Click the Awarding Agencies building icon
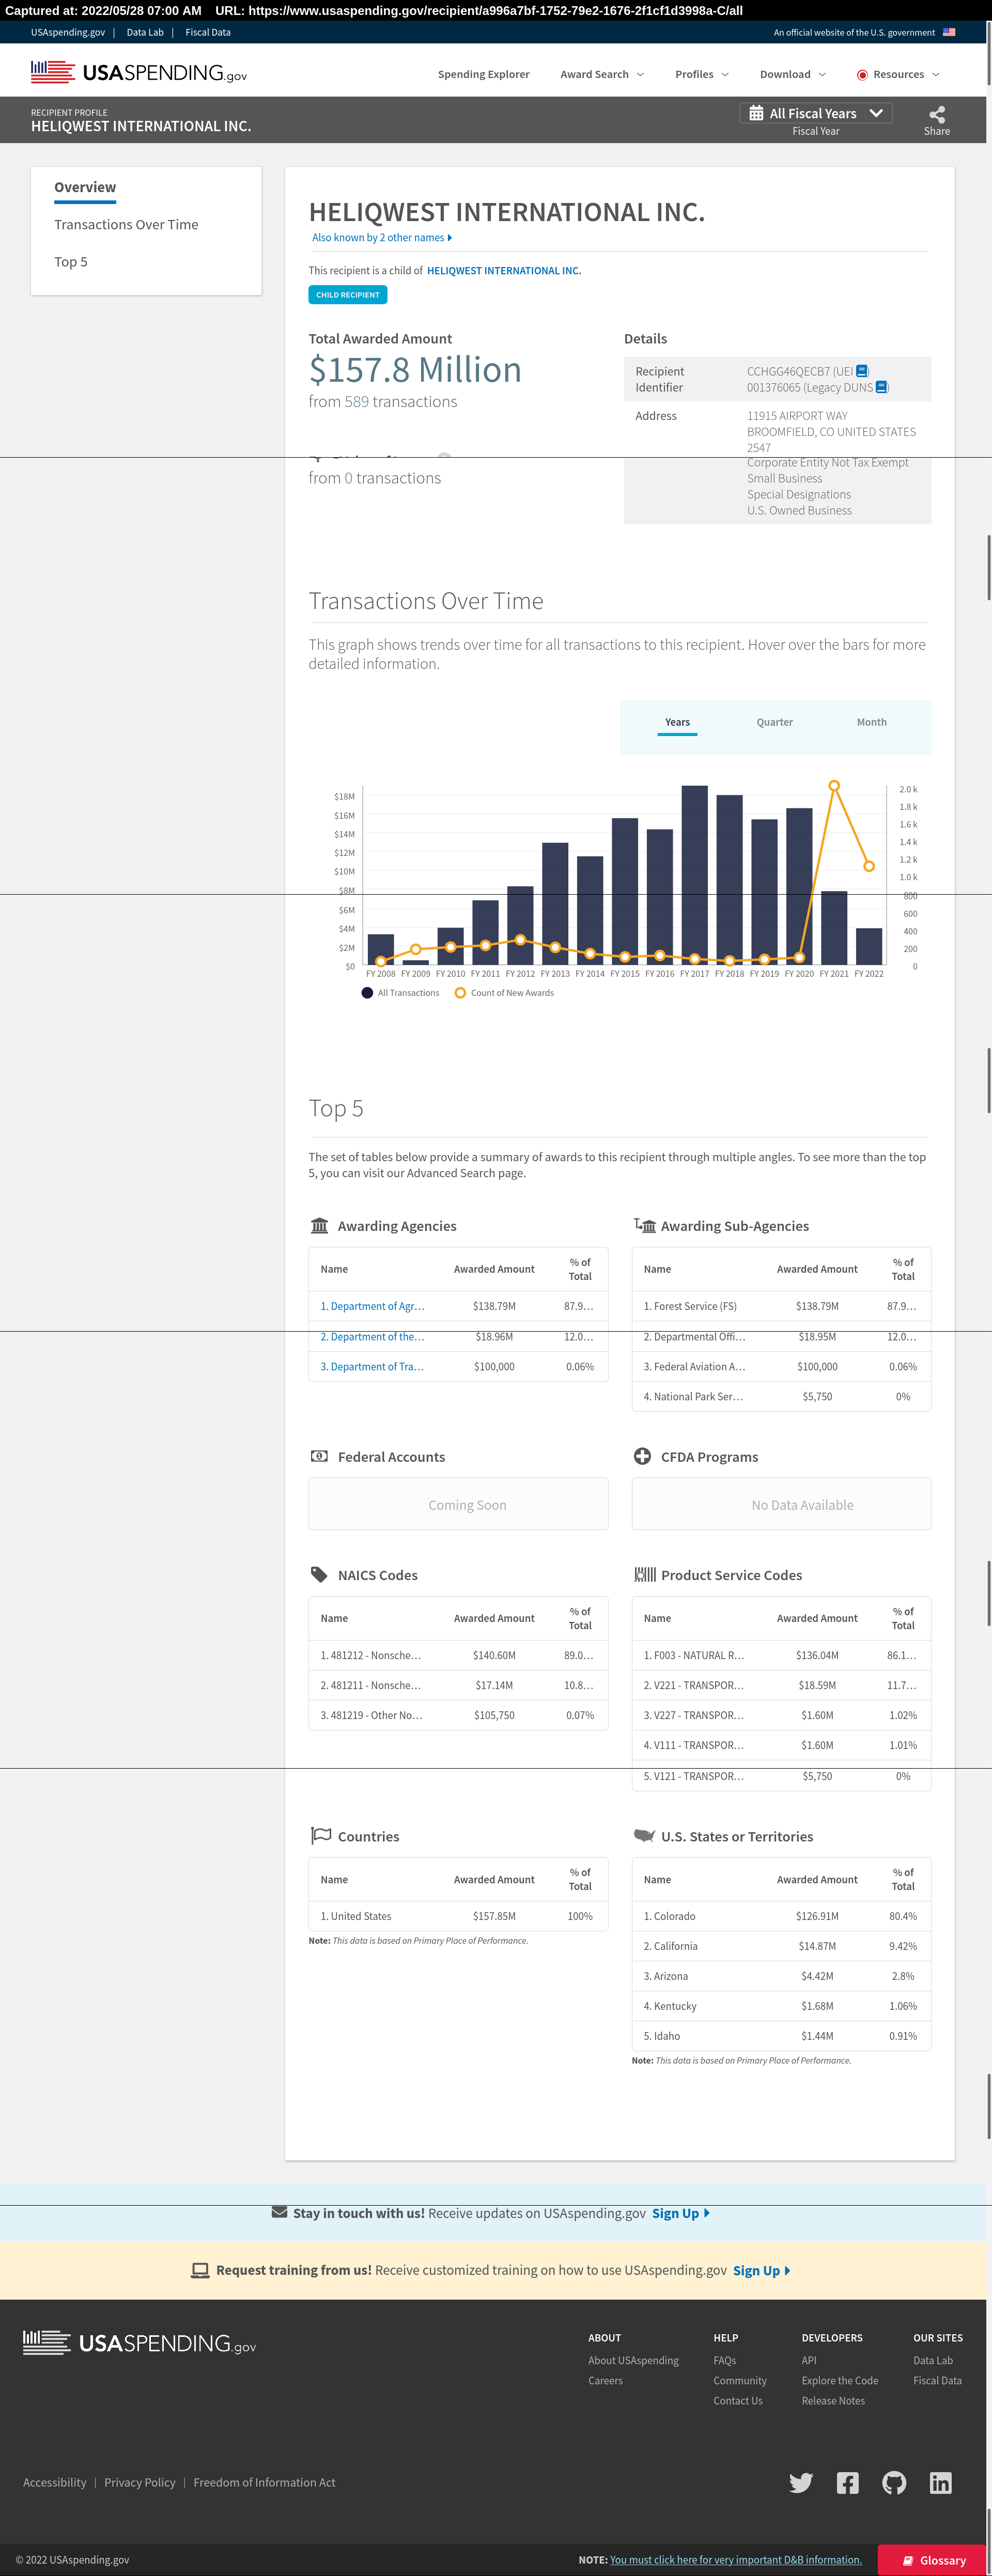 pos(320,1225)
